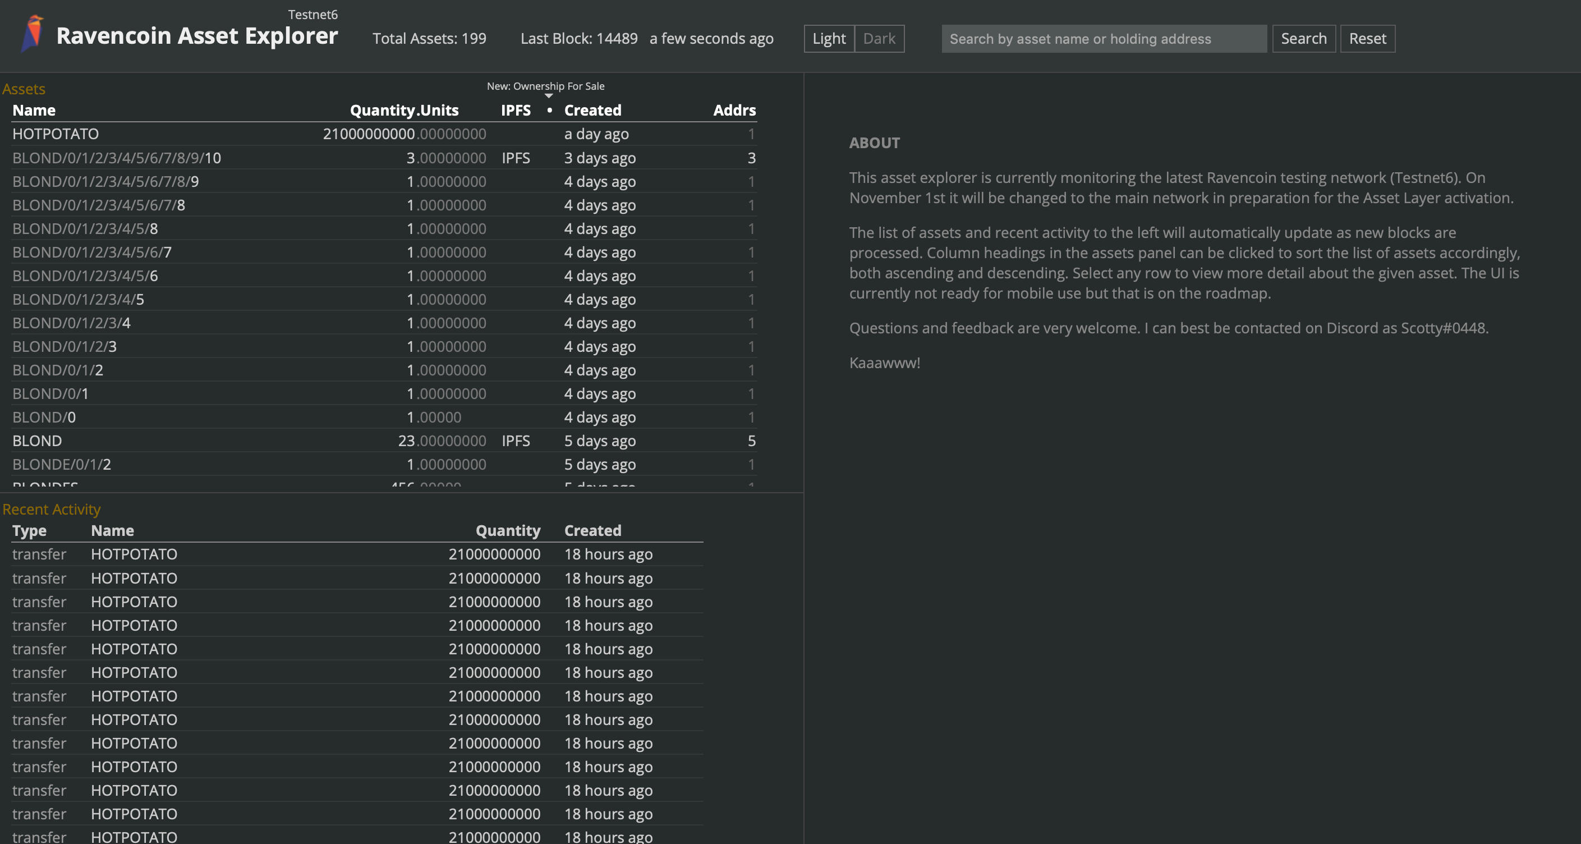
Task: Select asset BLOND/0/1/2/3/4/5/6/7/8/9/10
Action: point(384,158)
